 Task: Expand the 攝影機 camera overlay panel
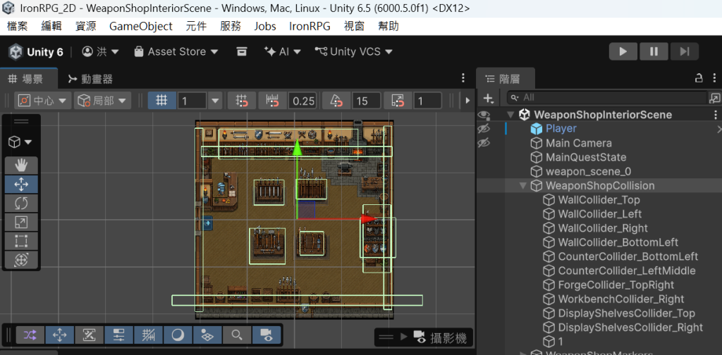coord(404,337)
